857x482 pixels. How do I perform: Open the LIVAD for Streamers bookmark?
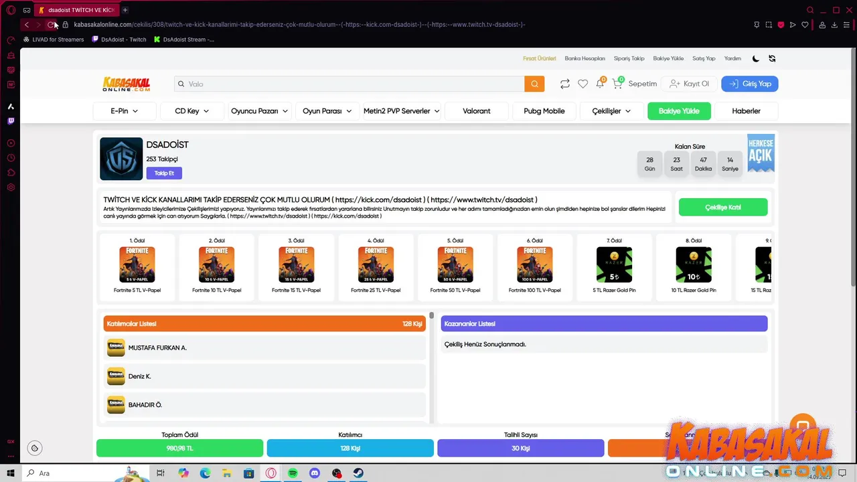click(54, 39)
